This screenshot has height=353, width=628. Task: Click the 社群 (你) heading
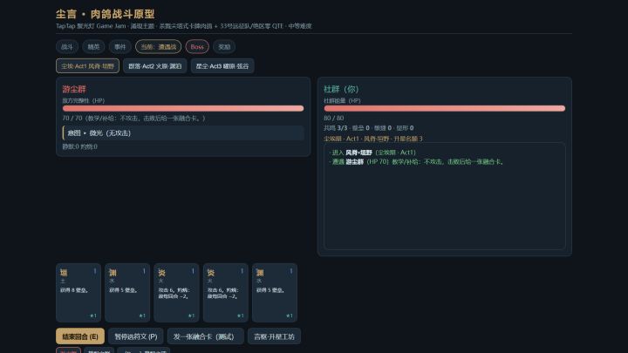(x=341, y=89)
